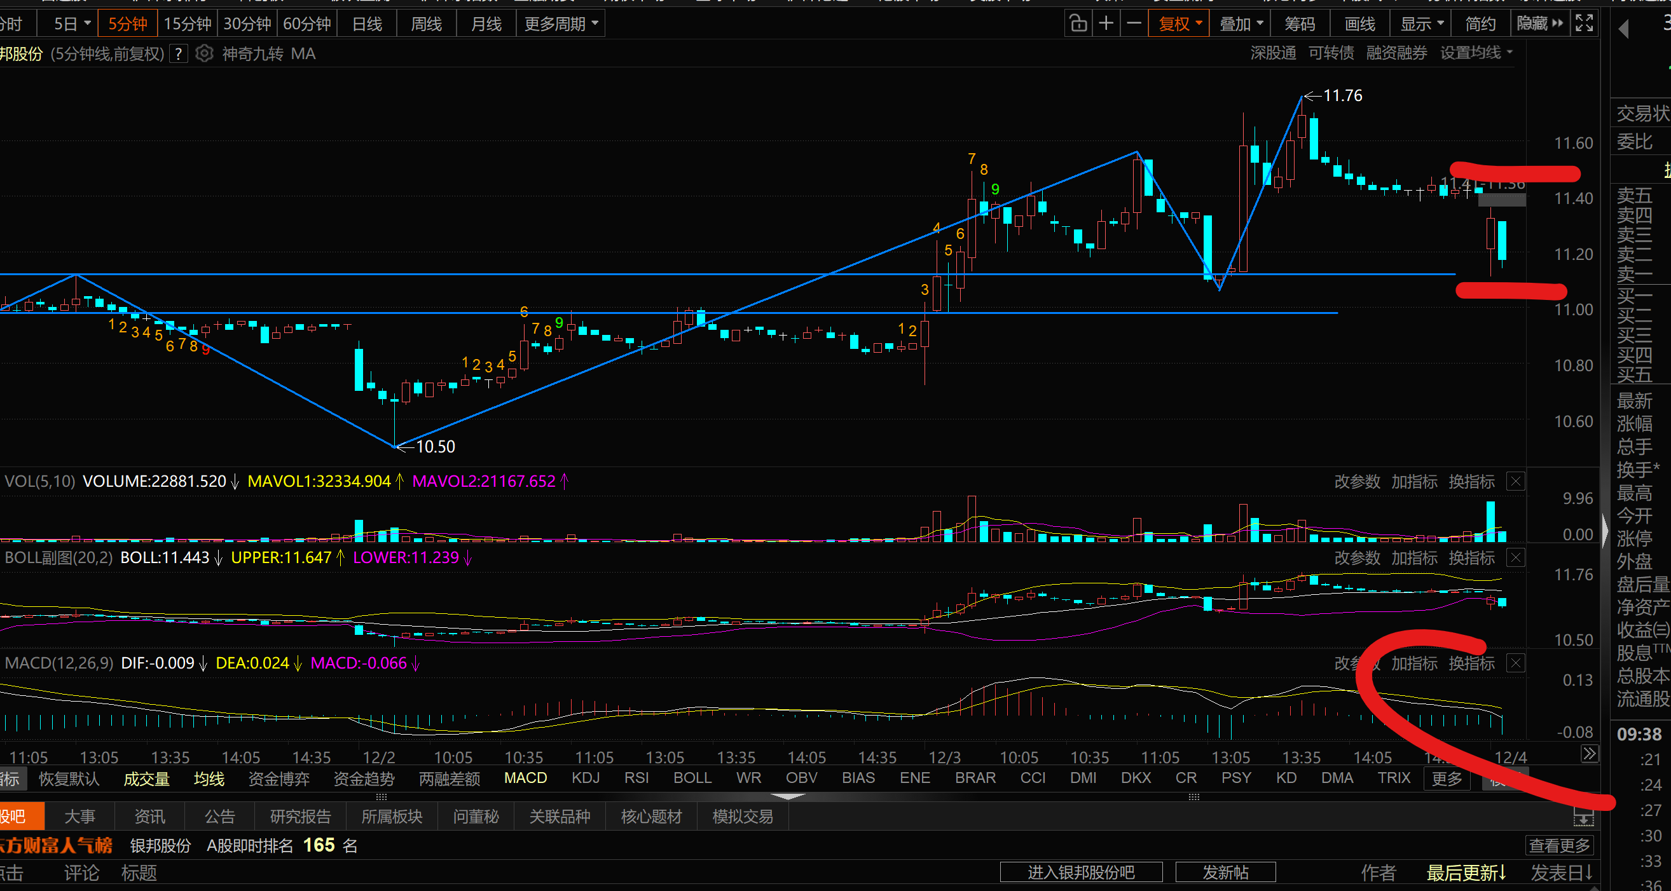Viewport: 1671px width, 891px height.
Task: Toggle 简约 simple mode
Action: 1480,24
